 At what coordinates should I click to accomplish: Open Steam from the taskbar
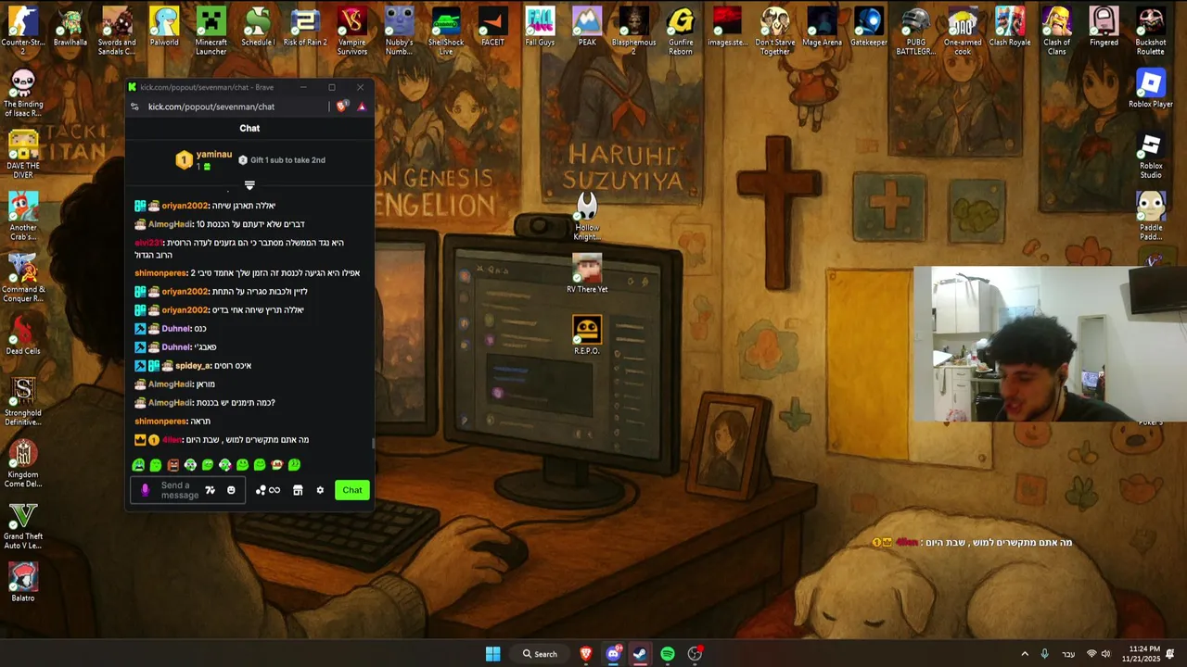click(640, 654)
